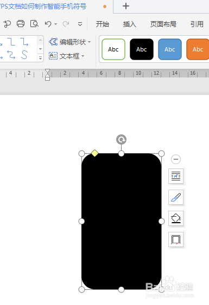Switch to the 引用 tab

[x=197, y=24]
